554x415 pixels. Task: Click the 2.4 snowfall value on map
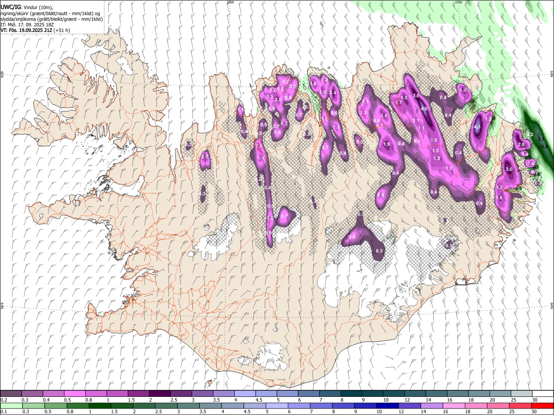(333, 93)
